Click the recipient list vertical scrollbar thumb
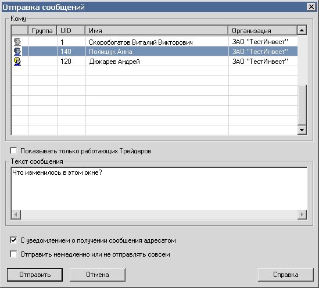 pyautogui.click(x=302, y=105)
